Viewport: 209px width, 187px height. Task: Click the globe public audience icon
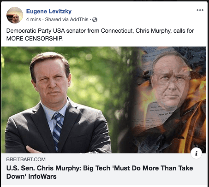pyautogui.click(x=95, y=20)
